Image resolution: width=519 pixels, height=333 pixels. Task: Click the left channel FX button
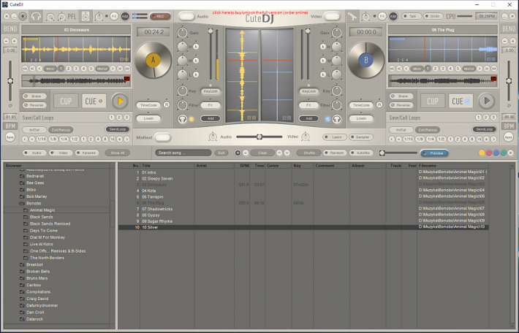(x=211, y=105)
